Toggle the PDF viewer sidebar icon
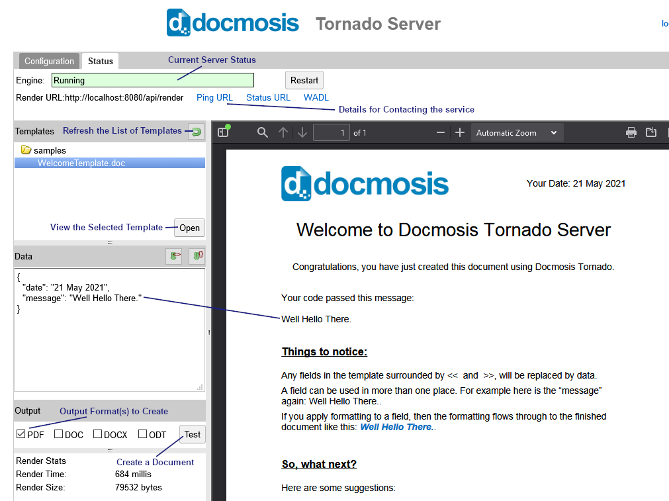The height and width of the screenshot is (501, 669). coord(223,132)
